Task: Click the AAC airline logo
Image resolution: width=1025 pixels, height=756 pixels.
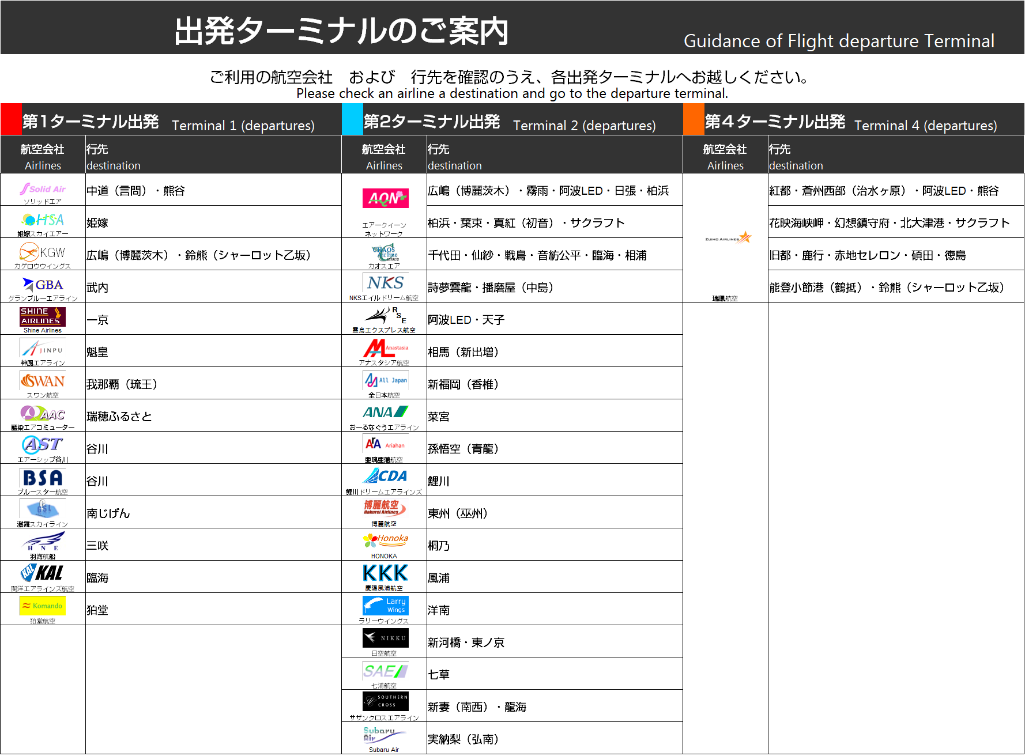Action: pyautogui.click(x=43, y=413)
